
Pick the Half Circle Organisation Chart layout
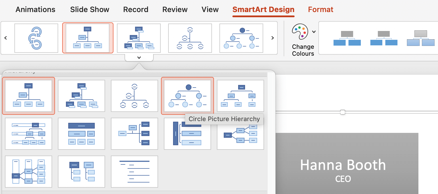pyautogui.click(x=134, y=96)
